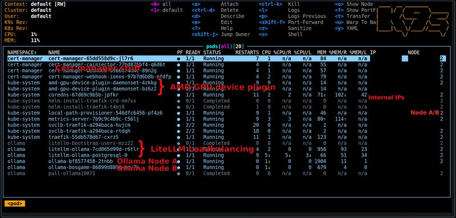Click the port-forward dot in the local-path-provisioner row
The width and height of the screenshot is (456, 218).
coord(178,113)
